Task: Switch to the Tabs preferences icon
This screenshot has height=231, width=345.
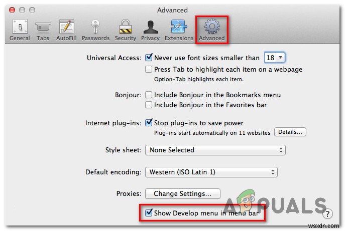Action: (43, 30)
